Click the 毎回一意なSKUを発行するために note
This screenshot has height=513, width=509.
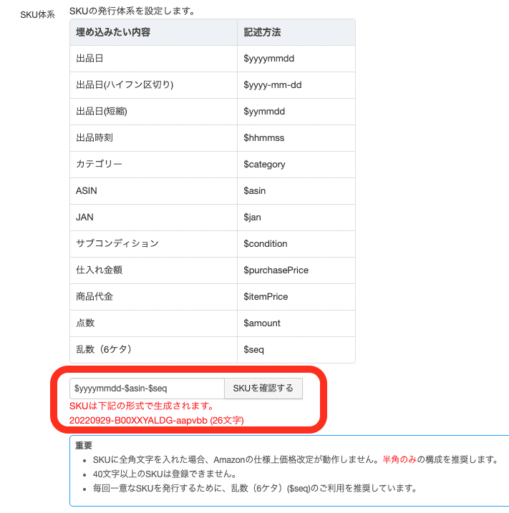click(x=255, y=488)
